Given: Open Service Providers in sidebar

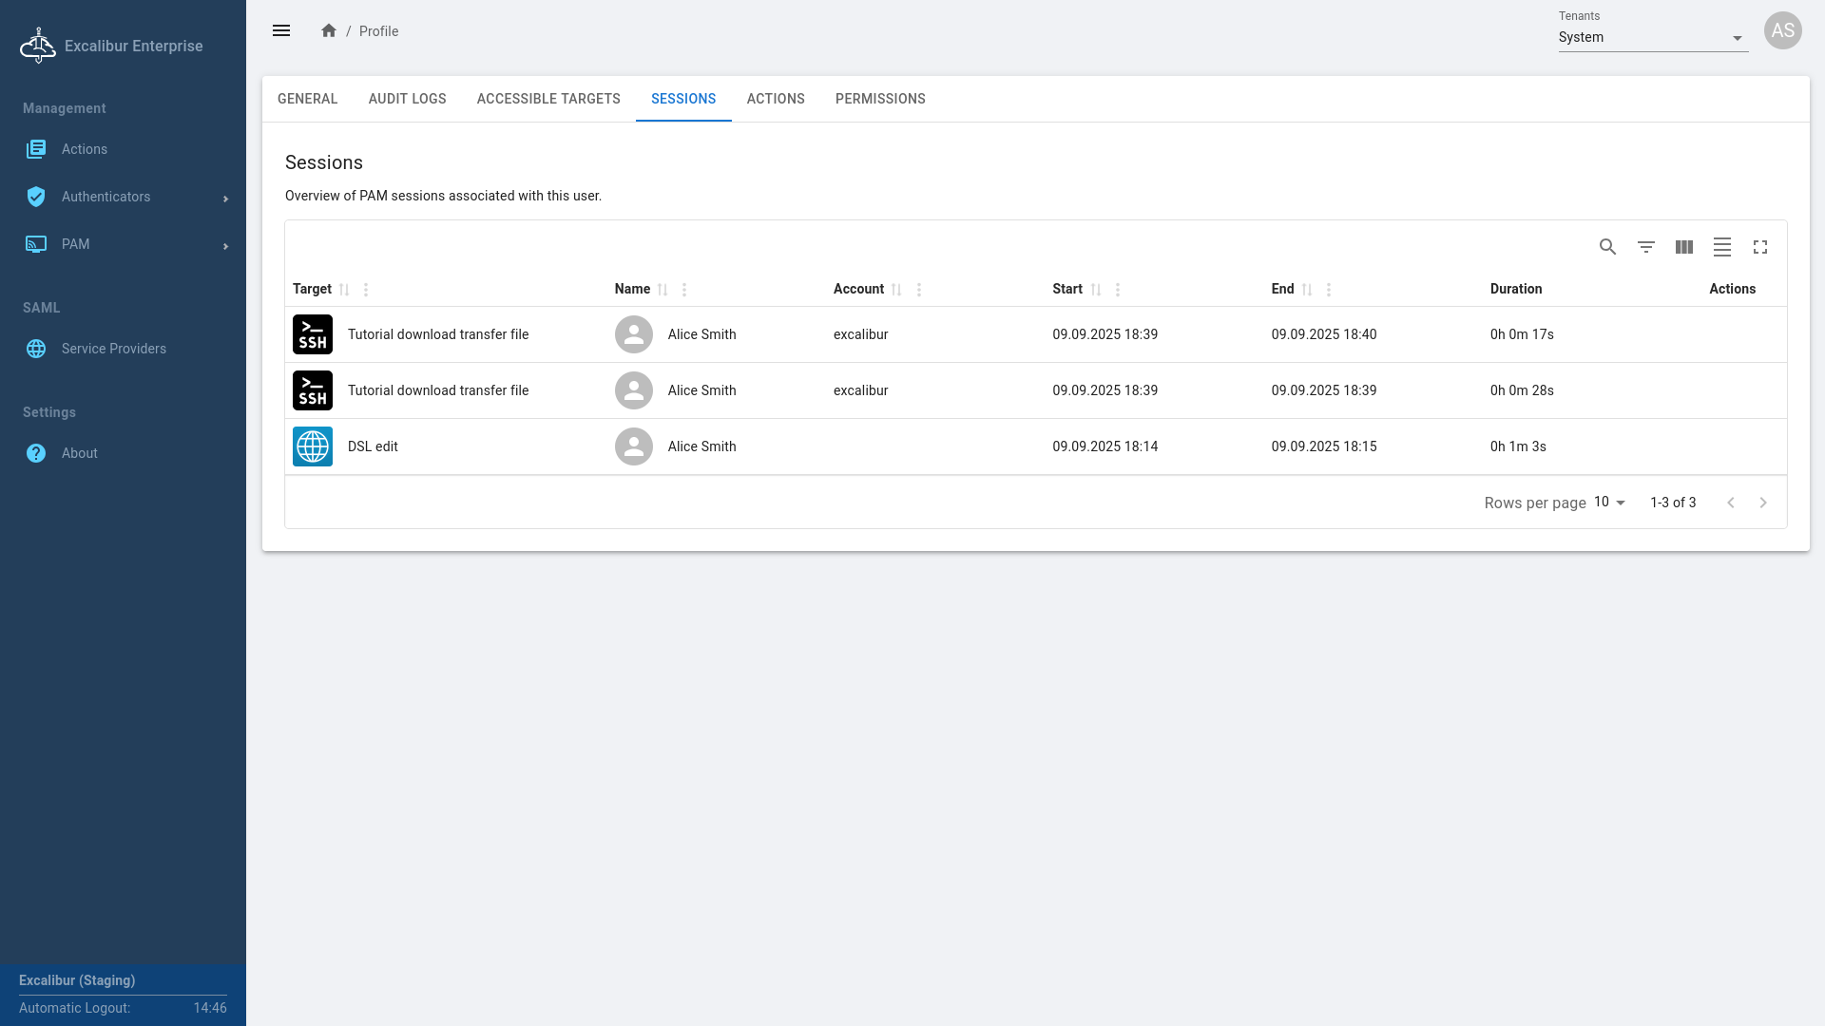Looking at the screenshot, I should (x=113, y=349).
